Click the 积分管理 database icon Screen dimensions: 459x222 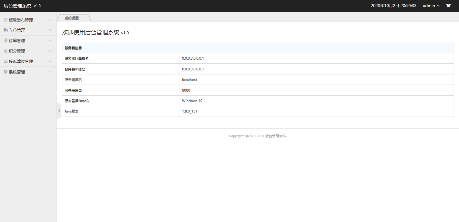click(6, 51)
